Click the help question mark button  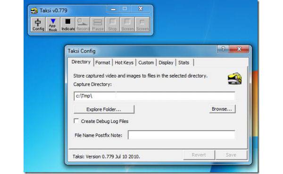click(x=223, y=49)
